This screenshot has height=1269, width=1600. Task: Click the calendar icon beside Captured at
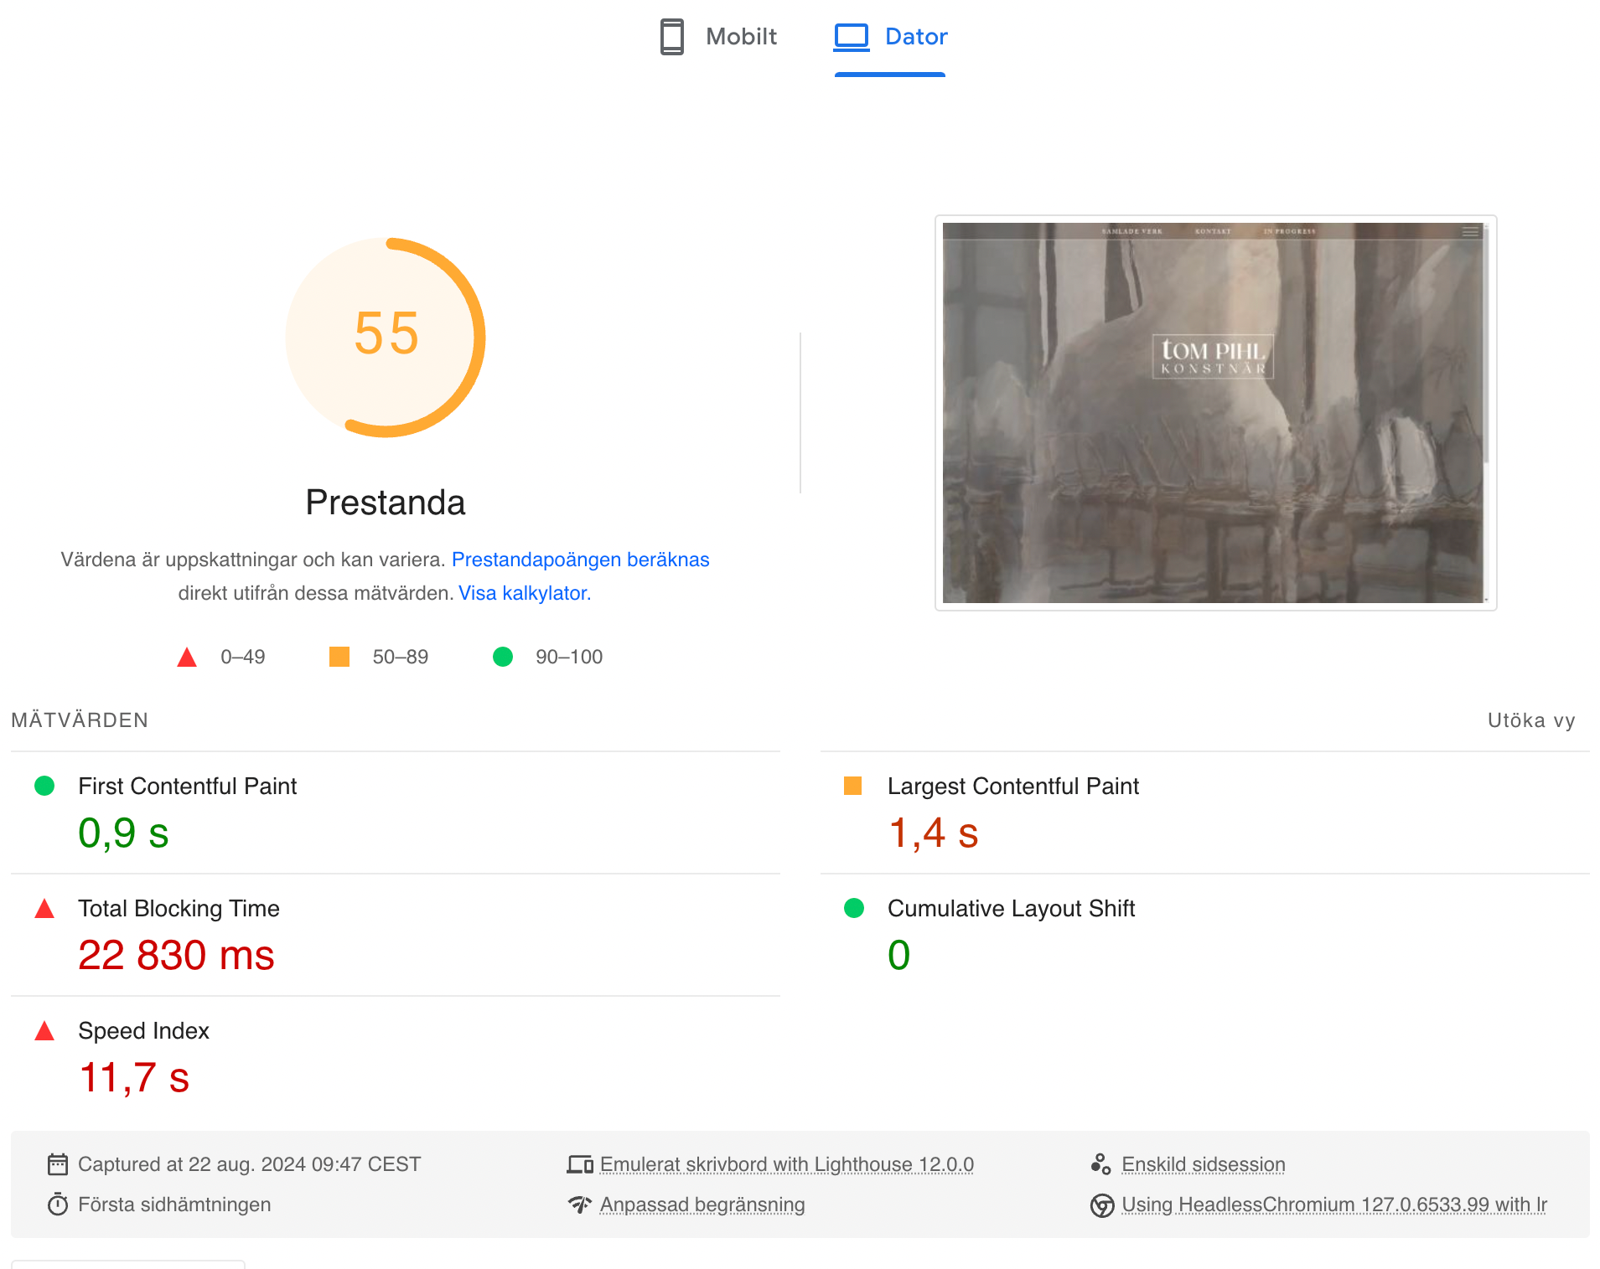click(x=58, y=1164)
